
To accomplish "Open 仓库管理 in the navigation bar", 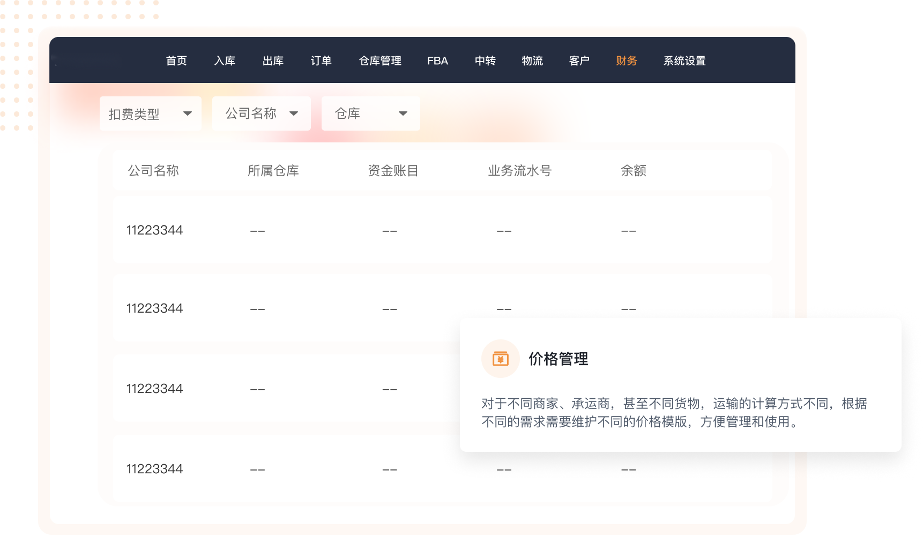I will click(380, 61).
